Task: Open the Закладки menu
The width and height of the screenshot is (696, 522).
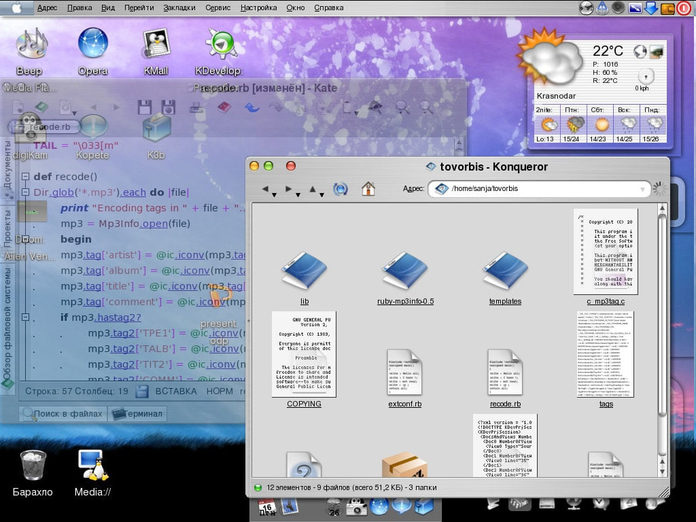Action: (x=179, y=7)
